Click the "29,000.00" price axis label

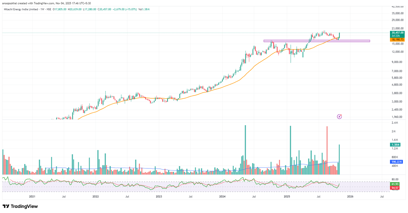pos(398,21)
